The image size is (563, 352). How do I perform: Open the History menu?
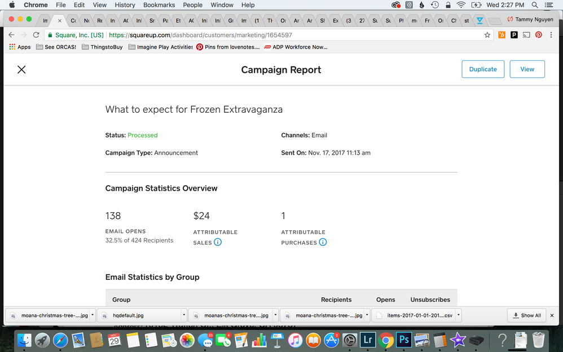[x=125, y=5]
